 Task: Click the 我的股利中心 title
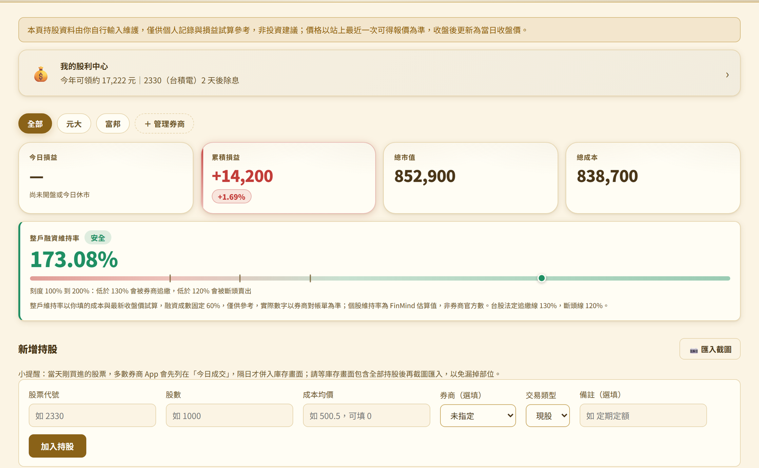pos(84,66)
